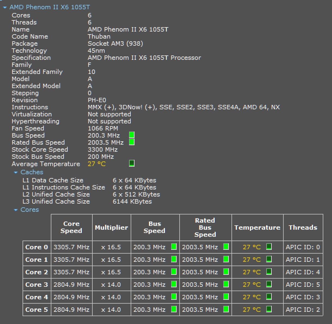Click Core 4 rated bus speed indicator
332x324 pixels.
pyautogui.click(x=226, y=297)
